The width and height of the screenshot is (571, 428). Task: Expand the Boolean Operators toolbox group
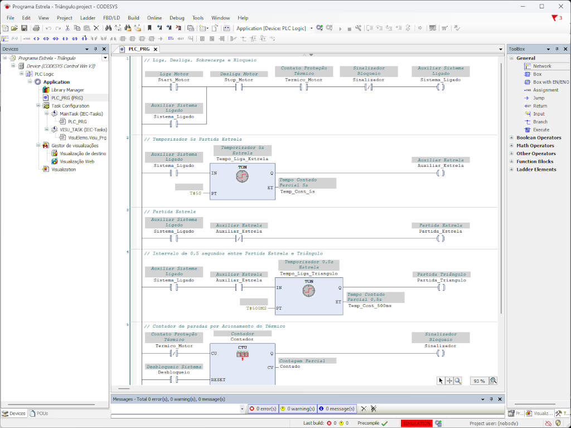point(511,137)
